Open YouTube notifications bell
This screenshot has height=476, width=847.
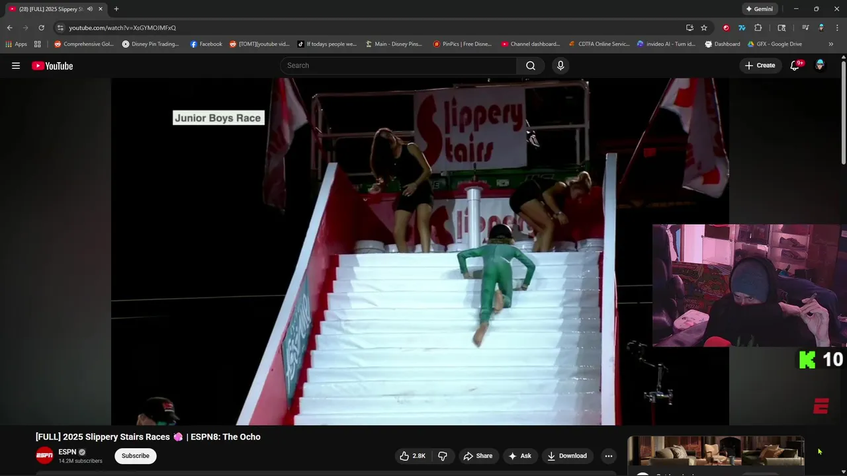(x=795, y=65)
